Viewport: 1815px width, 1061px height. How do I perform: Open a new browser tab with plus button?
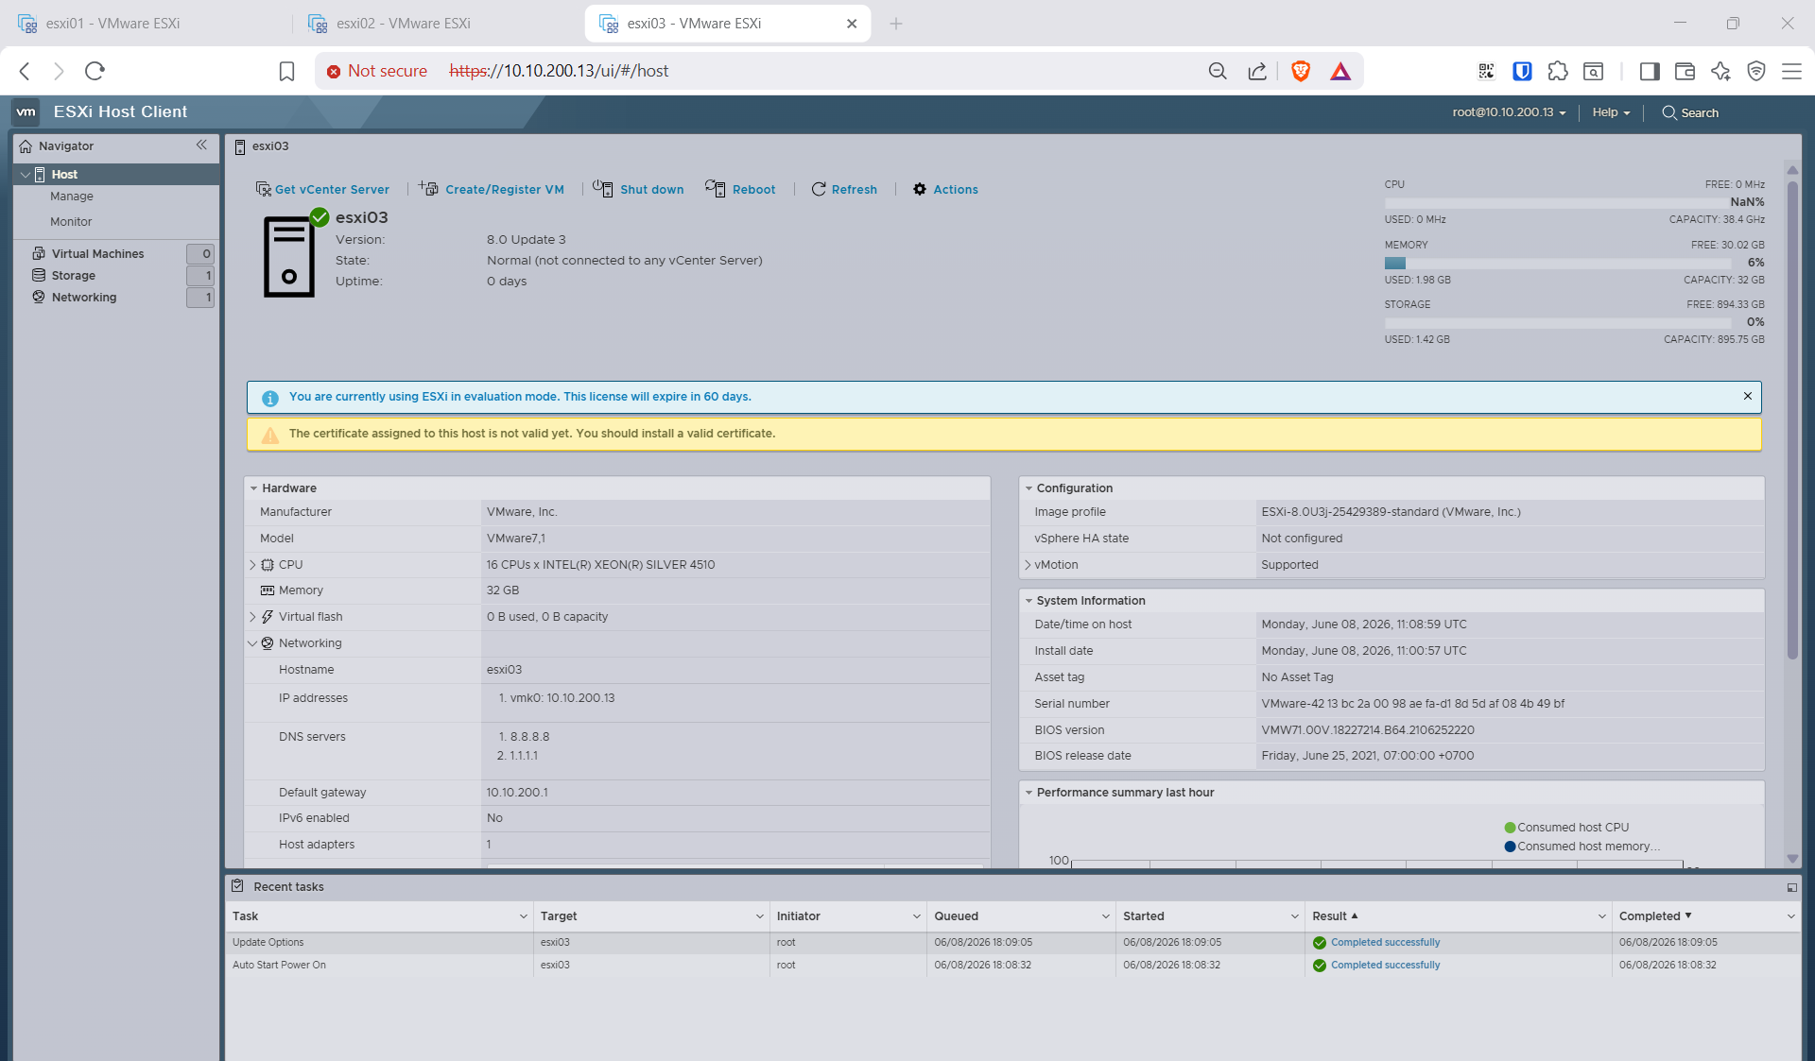coord(896,24)
